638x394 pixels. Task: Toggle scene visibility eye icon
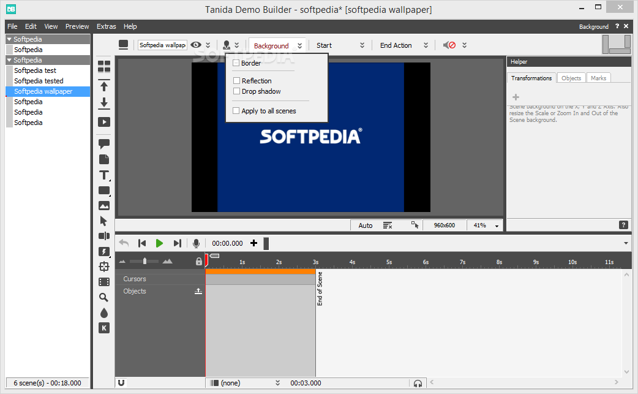pyautogui.click(x=196, y=45)
